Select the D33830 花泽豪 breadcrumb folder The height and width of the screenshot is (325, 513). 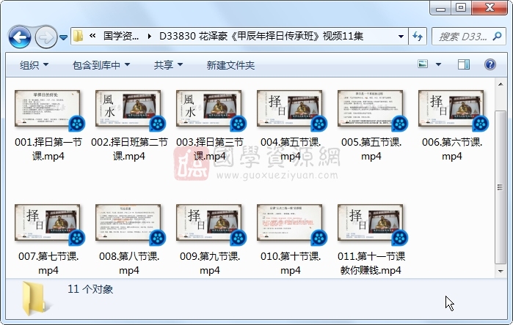(x=261, y=36)
